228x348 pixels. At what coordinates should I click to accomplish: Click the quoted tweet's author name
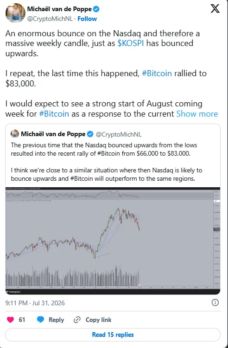click(x=53, y=134)
